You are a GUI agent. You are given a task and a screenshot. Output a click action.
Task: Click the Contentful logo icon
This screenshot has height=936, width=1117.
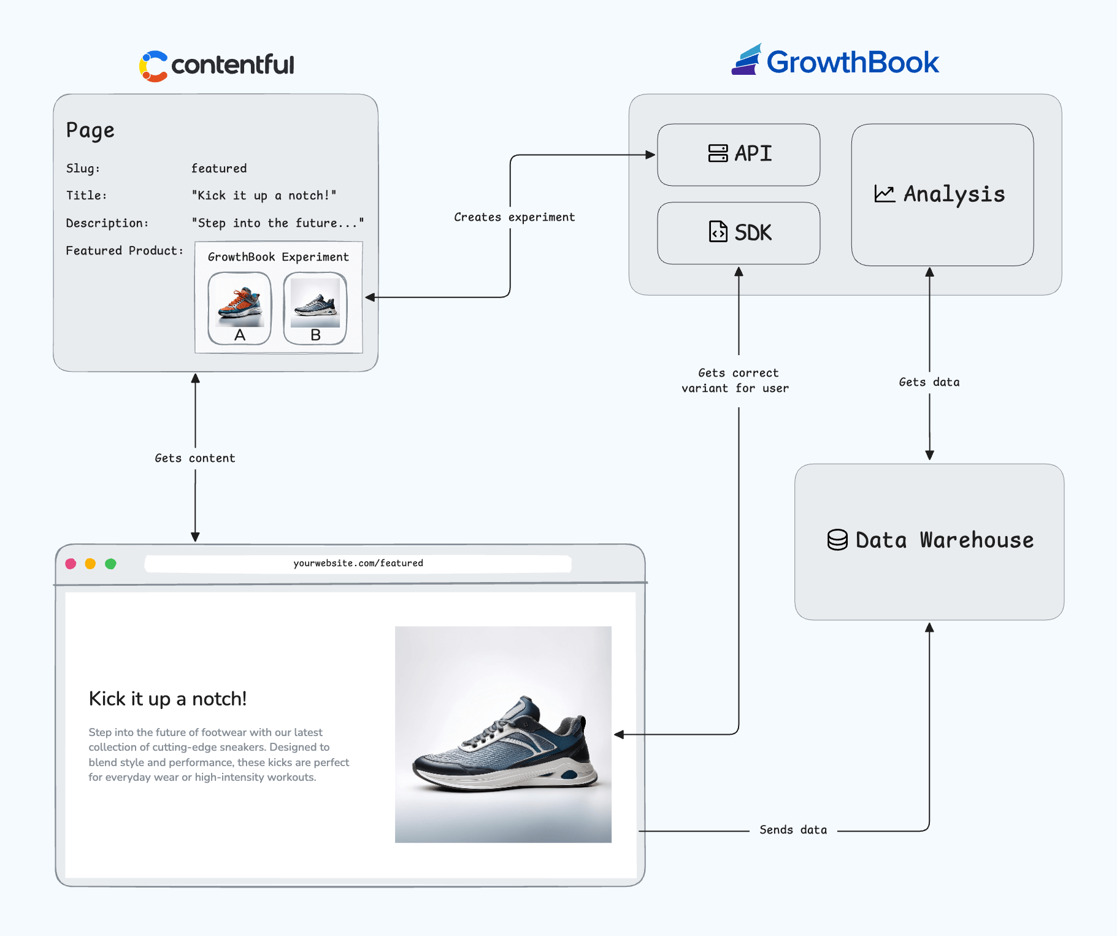pos(153,66)
